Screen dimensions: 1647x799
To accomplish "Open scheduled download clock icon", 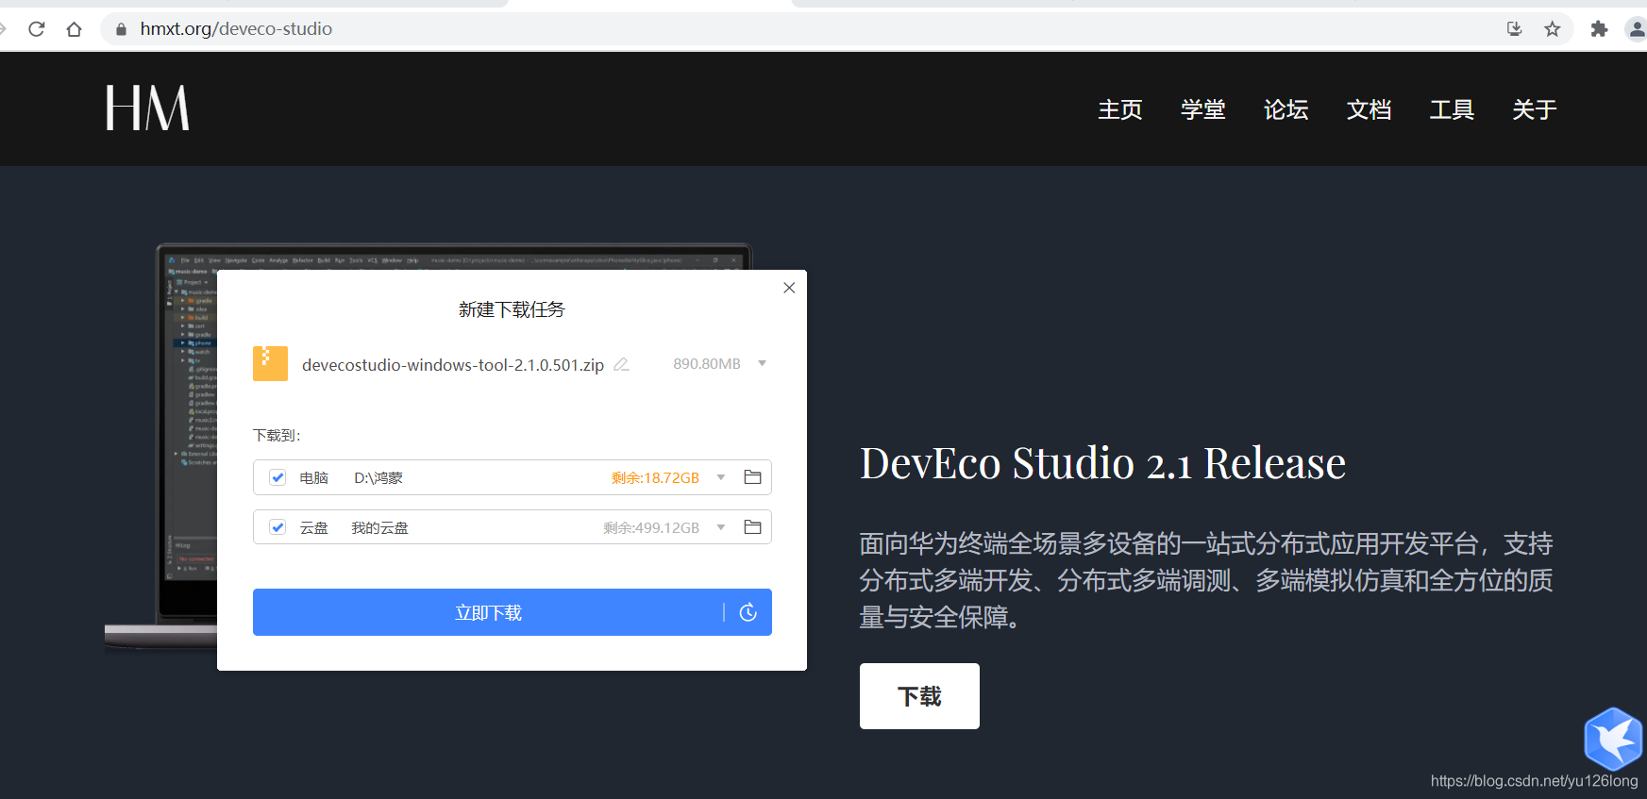I will (x=748, y=612).
